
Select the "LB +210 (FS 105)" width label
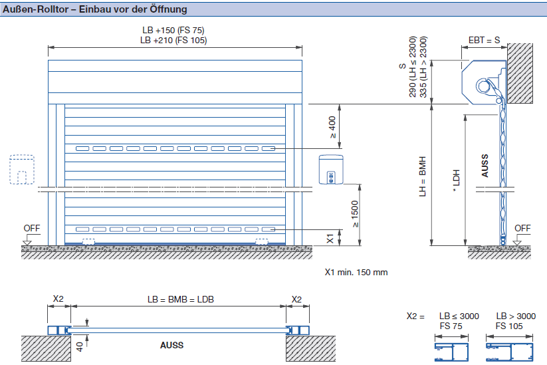[x=173, y=41]
